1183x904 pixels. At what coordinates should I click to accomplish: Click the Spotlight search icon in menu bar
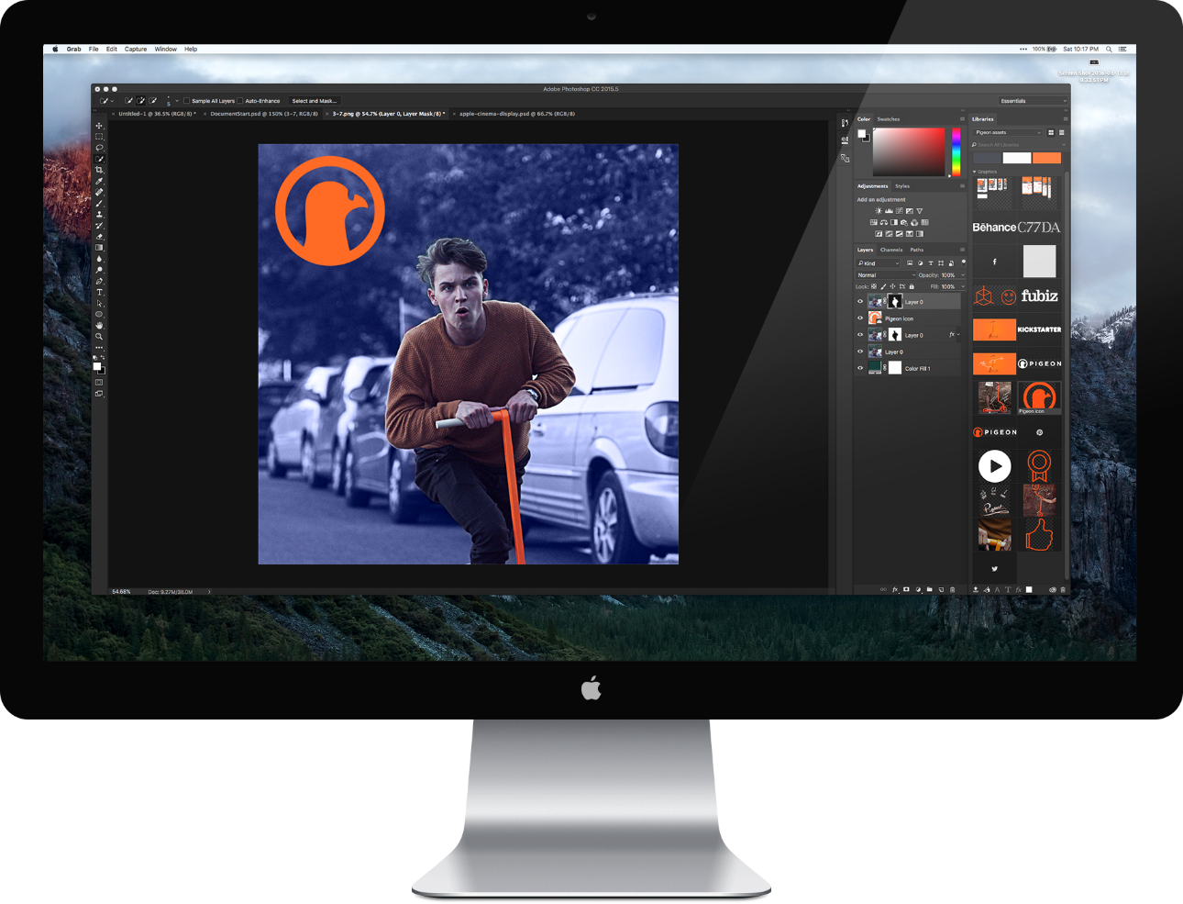(1109, 50)
